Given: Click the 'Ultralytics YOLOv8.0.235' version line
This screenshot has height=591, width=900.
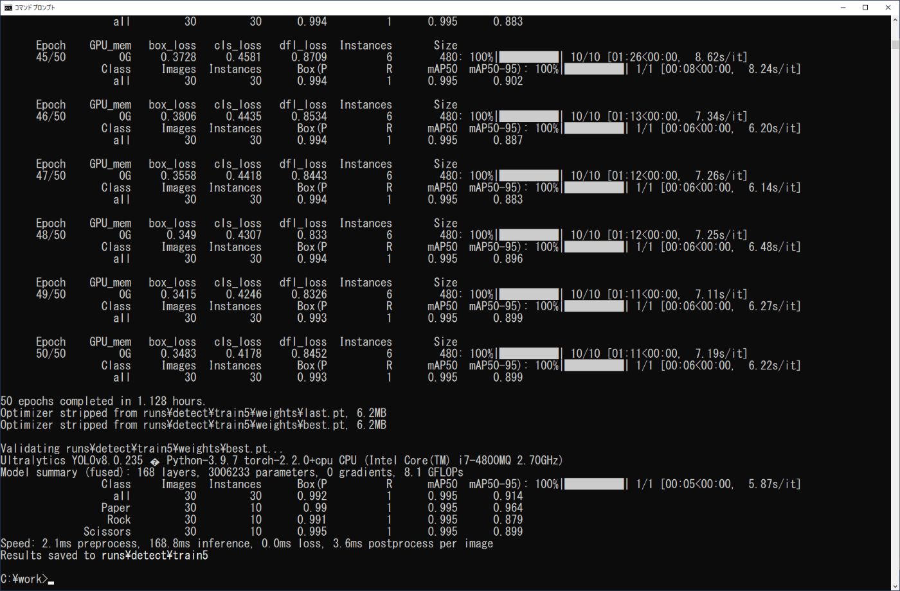Looking at the screenshot, I should [x=282, y=460].
